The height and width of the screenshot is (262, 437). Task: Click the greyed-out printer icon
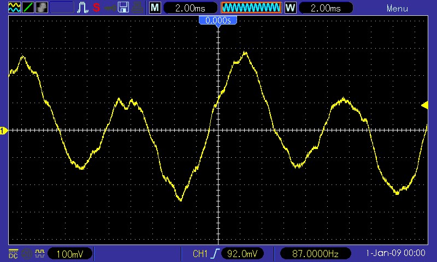pos(138,8)
